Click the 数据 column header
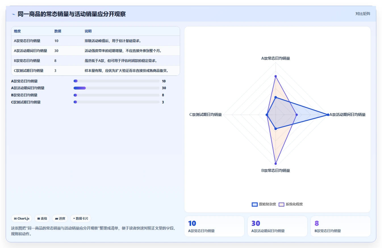382x248 pixels. pyautogui.click(x=58, y=31)
